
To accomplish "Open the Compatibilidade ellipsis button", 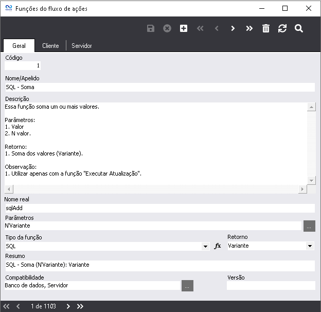I will point(187,285).
